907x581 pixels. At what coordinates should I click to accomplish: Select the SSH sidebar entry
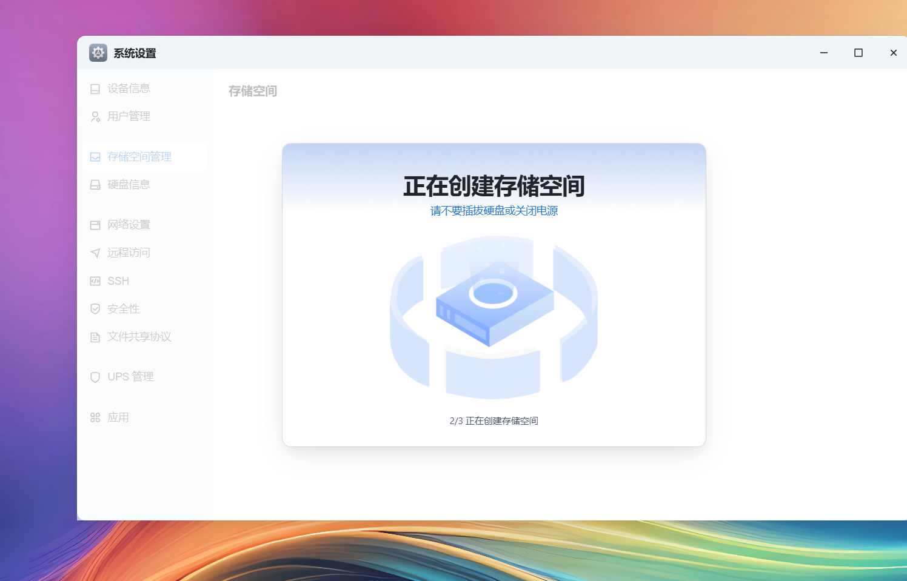click(146, 281)
